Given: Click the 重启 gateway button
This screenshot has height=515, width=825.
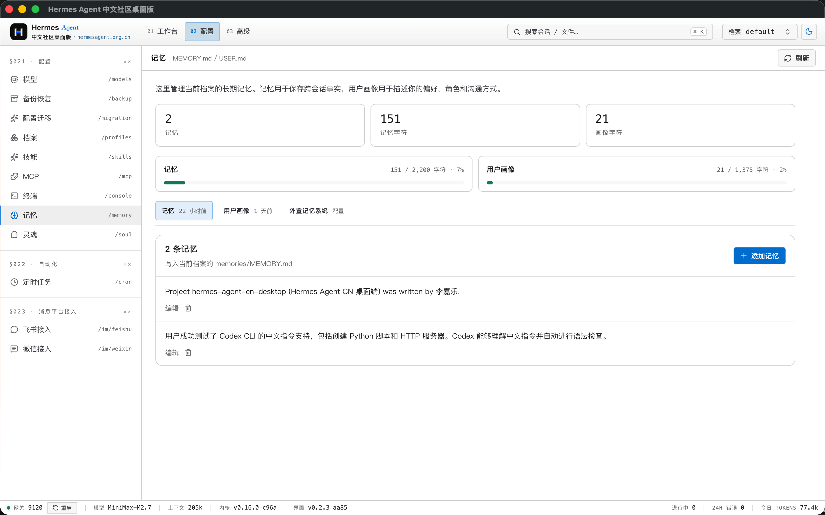Looking at the screenshot, I should click(62, 508).
